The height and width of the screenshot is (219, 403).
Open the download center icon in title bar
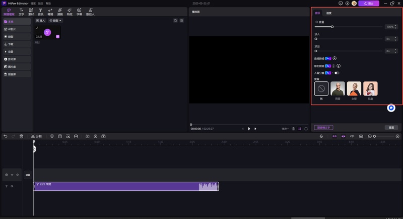(347, 4)
